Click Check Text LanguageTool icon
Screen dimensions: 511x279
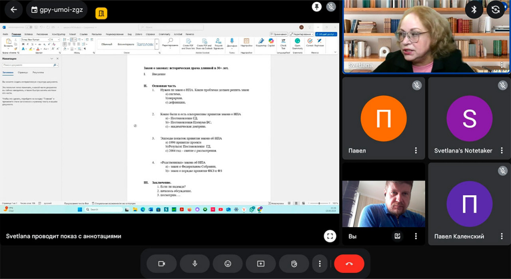click(x=283, y=43)
